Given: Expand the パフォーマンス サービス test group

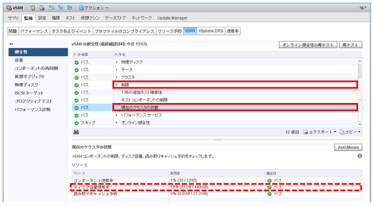Looking at the screenshot, I should (117, 115).
